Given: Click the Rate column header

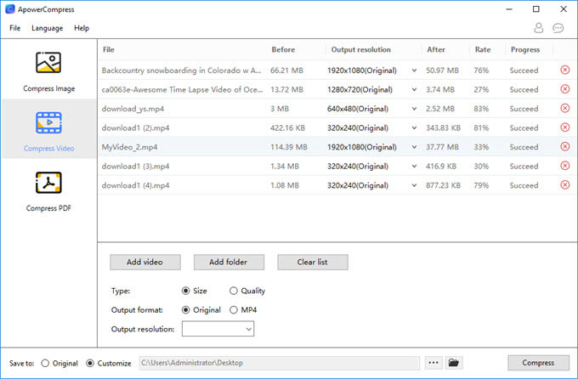Looking at the screenshot, I should (483, 50).
